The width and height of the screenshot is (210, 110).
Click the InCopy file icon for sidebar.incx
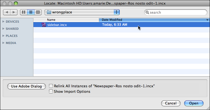[44, 25]
